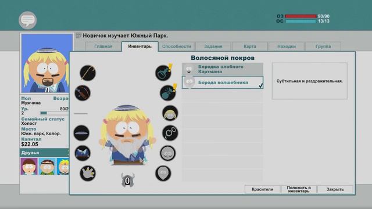Click the 90/90 health value

[x=324, y=16]
